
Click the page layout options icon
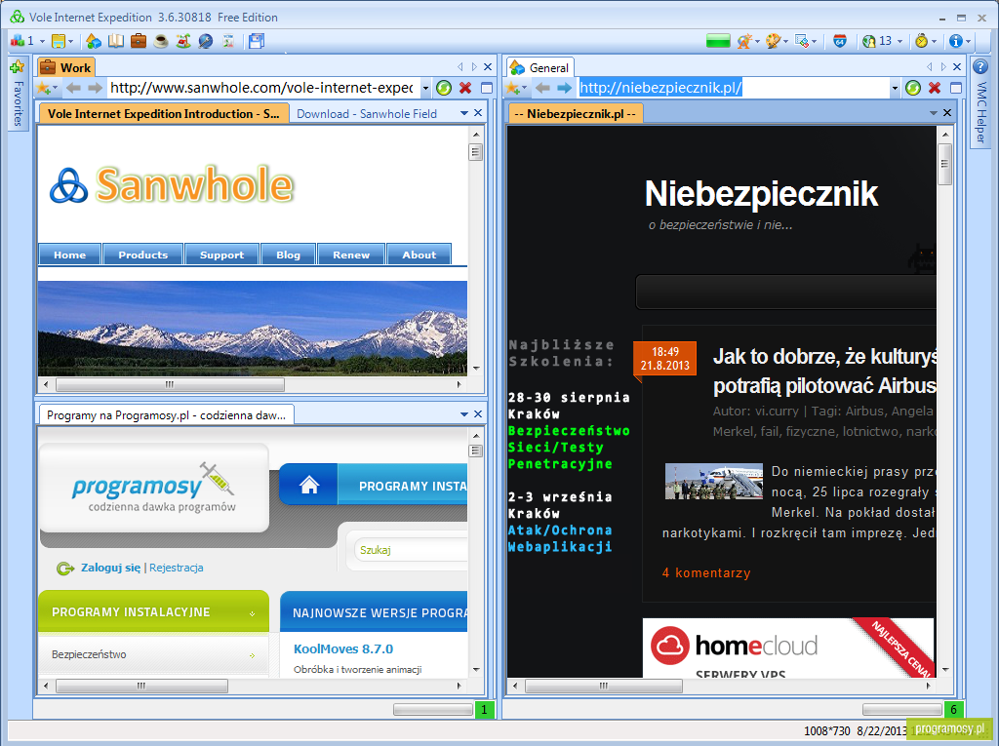[802, 41]
